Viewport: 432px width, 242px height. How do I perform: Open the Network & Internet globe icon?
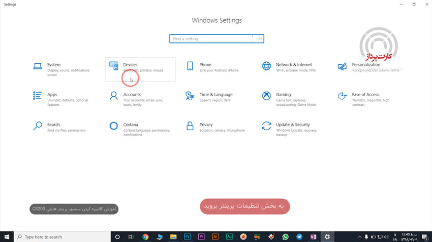[266, 66]
